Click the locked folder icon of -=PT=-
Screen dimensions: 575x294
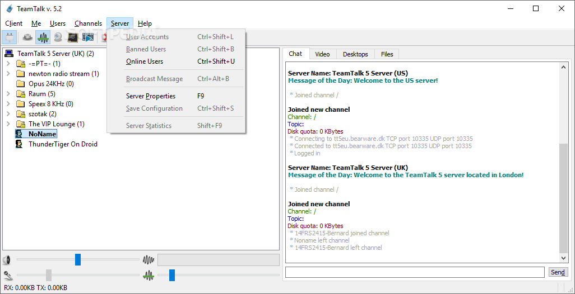point(21,64)
